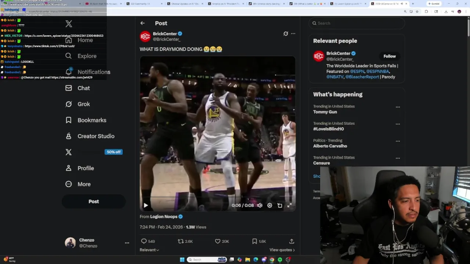Image resolution: width=470 pixels, height=264 pixels.
Task: Open options for Alberto Carvalho trend
Action: tap(398, 141)
